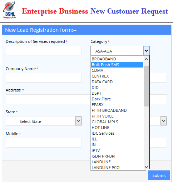The height and width of the screenshot is (184, 173).
Task: Select HOT LINE option
Action: [x=117, y=128]
